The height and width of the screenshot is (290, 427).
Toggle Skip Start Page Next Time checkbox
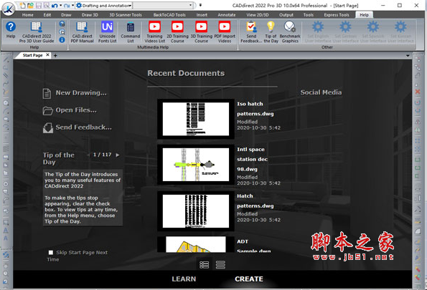click(51, 253)
